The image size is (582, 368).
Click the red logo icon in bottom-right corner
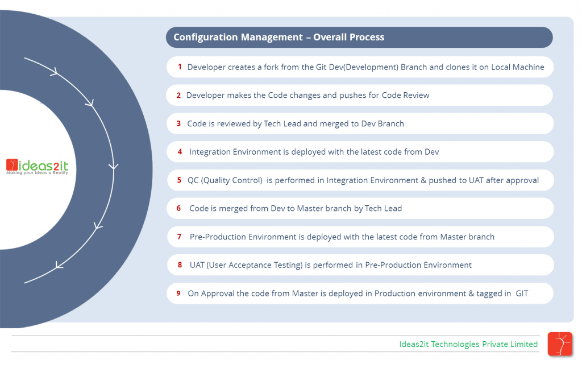click(560, 344)
